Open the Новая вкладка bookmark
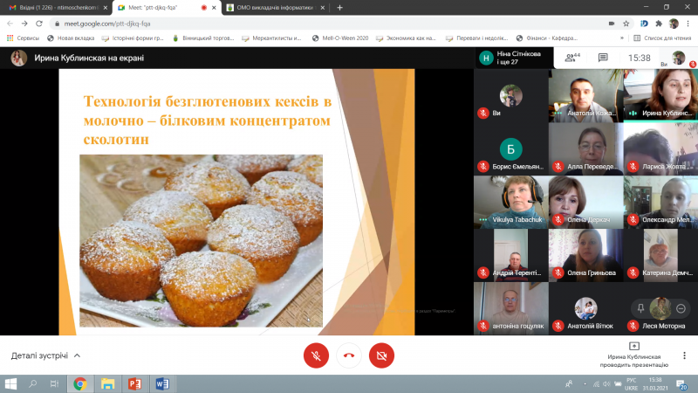This screenshot has height=393, width=698. 71,38
